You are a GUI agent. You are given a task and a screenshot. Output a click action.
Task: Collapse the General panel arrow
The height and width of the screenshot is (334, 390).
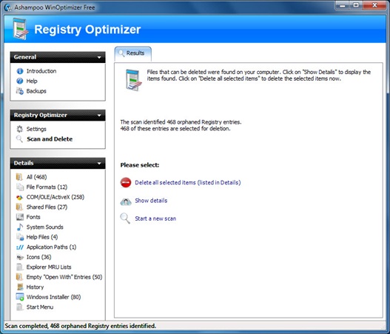point(99,57)
